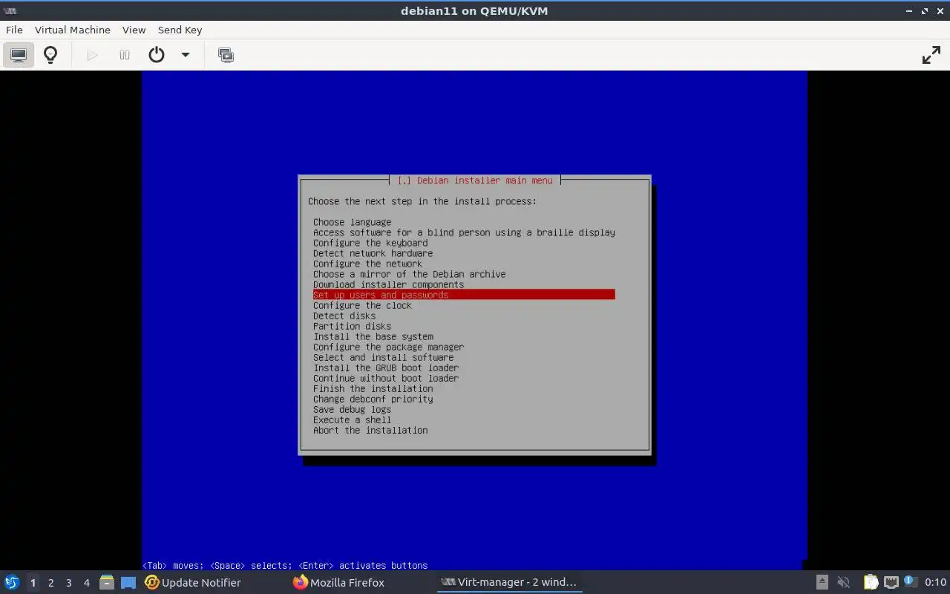This screenshot has width=950, height=594.
Task: Open the File menu
Action: click(14, 30)
